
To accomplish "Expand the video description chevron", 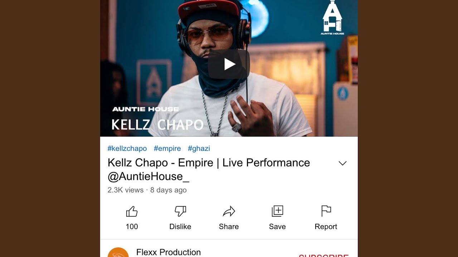I will (x=342, y=163).
